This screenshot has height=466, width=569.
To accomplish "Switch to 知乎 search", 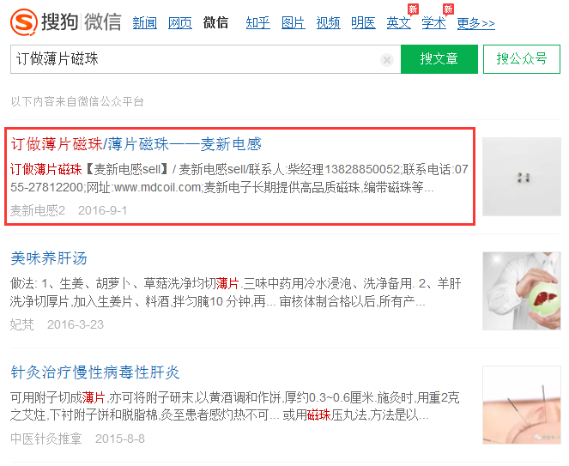I will point(257,23).
